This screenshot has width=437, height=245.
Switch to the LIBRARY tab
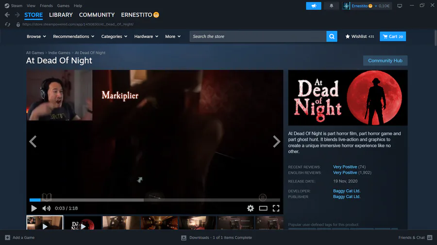(61, 15)
